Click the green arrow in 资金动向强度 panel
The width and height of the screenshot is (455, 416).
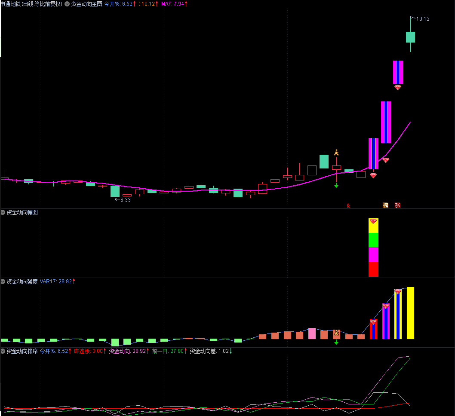click(x=336, y=342)
